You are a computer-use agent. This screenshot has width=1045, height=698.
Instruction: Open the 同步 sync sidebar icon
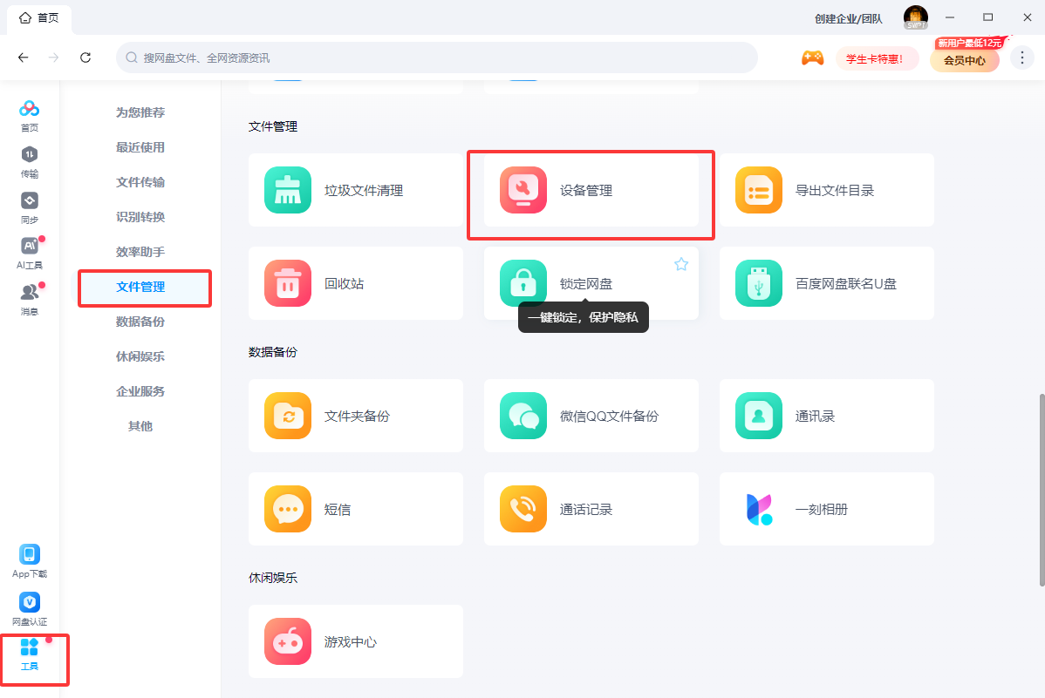(30, 208)
